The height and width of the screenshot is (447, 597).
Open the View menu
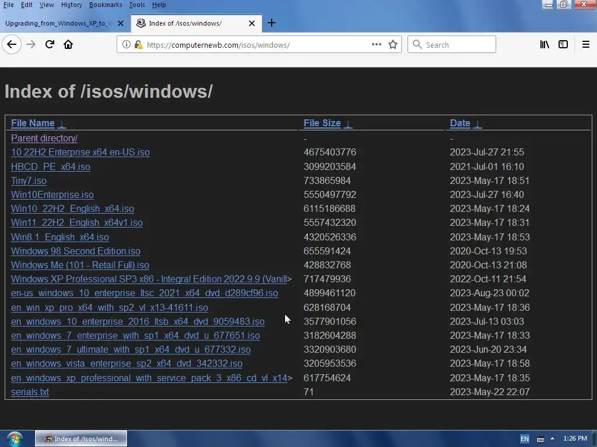tap(47, 5)
